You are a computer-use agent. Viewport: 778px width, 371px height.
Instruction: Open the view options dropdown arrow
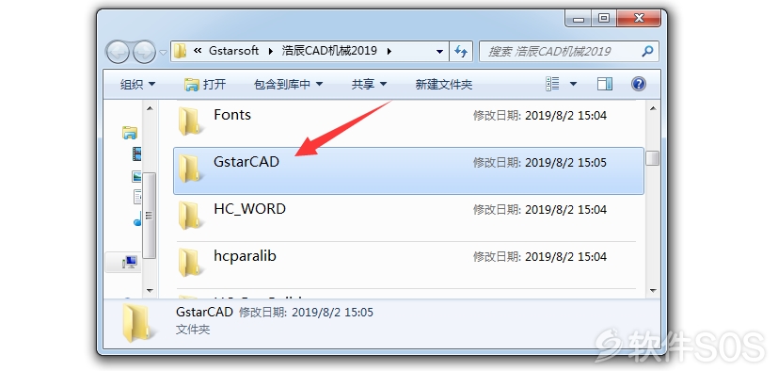tap(573, 84)
